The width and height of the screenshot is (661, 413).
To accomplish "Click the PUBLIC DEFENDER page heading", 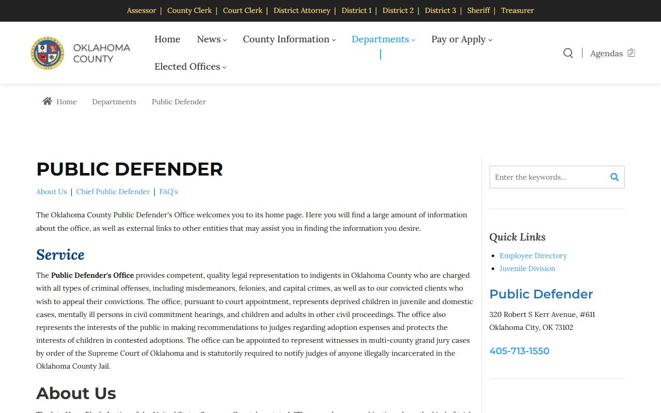I will point(130,169).
